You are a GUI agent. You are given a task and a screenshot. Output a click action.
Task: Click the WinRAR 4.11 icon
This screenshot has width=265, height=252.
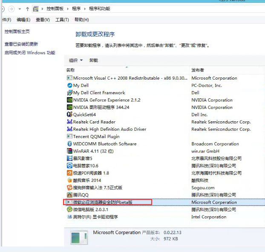70,151
